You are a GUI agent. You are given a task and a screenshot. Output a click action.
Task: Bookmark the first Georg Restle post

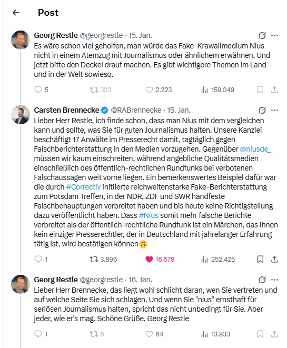click(x=260, y=90)
